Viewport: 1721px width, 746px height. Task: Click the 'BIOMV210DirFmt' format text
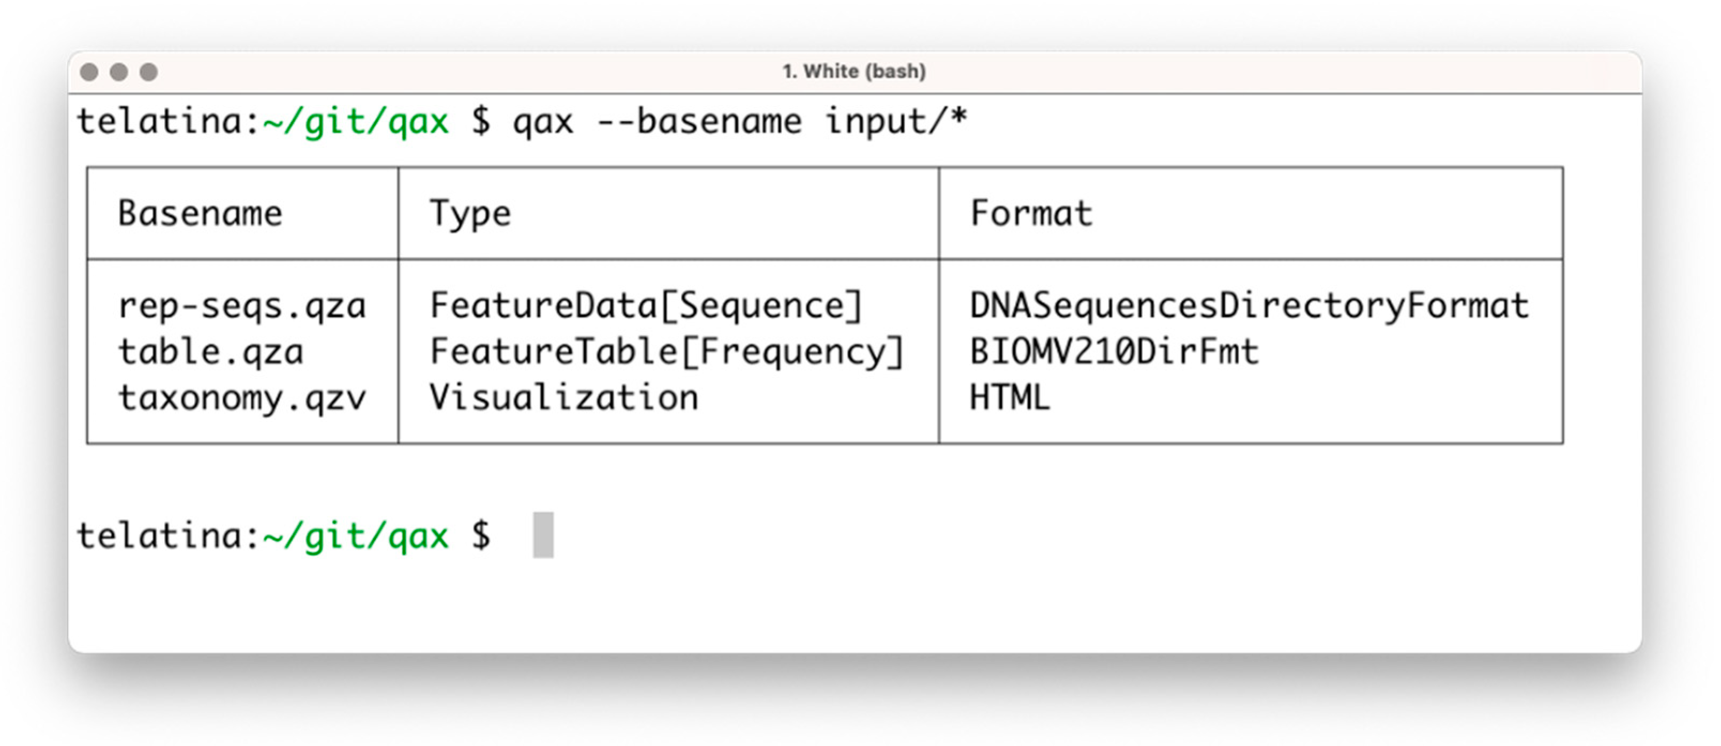[1114, 352]
